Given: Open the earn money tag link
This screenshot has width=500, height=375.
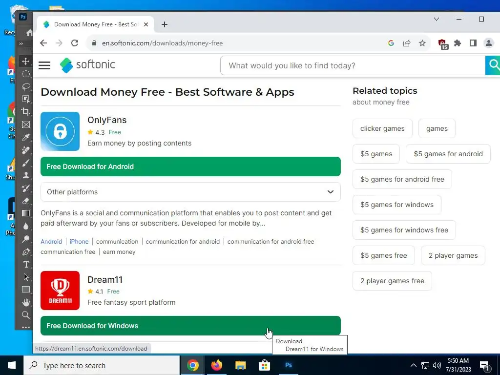Looking at the screenshot, I should (x=119, y=252).
